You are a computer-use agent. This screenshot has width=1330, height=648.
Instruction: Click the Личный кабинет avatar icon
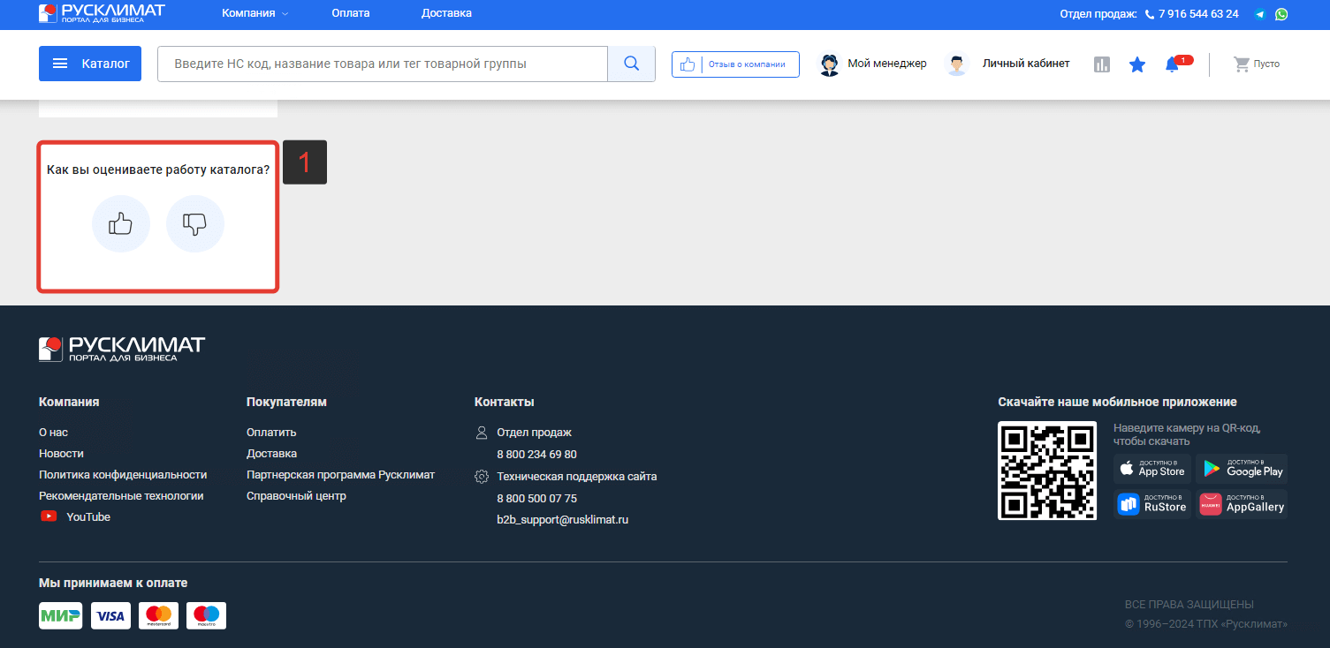tap(955, 64)
